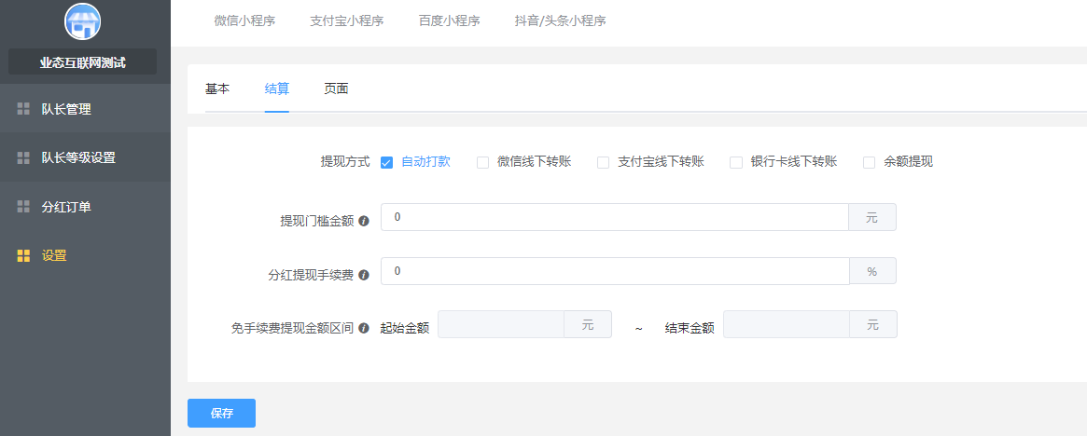
Task: Switch to 基本 settings tab
Action: click(x=217, y=89)
